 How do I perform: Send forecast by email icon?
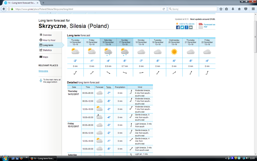tap(191, 28)
